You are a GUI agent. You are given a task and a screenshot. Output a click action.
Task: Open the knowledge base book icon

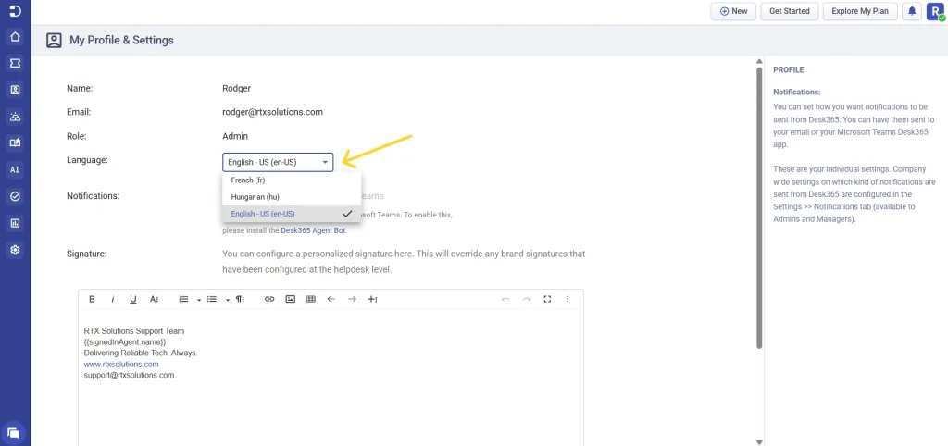pyautogui.click(x=15, y=143)
